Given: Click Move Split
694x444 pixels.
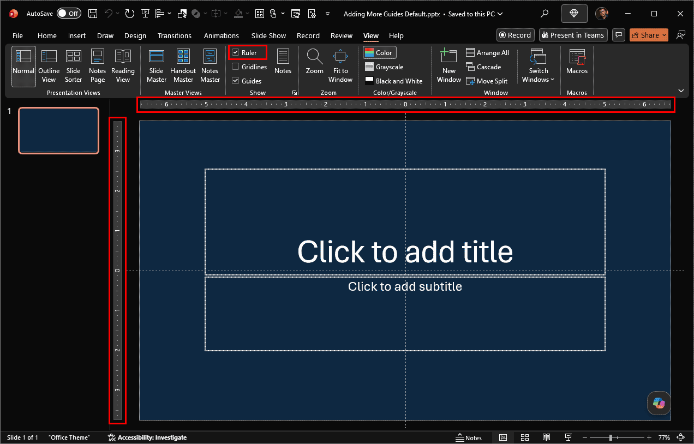Looking at the screenshot, I should coord(487,81).
